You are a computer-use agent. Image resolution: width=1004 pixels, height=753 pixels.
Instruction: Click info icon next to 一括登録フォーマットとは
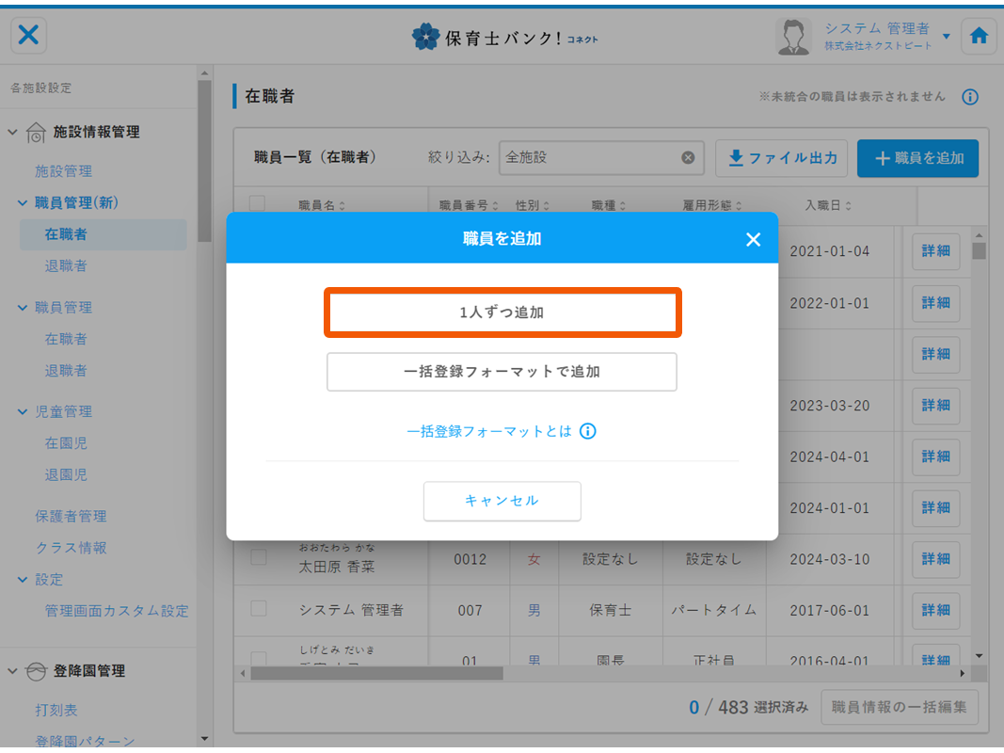pos(588,431)
